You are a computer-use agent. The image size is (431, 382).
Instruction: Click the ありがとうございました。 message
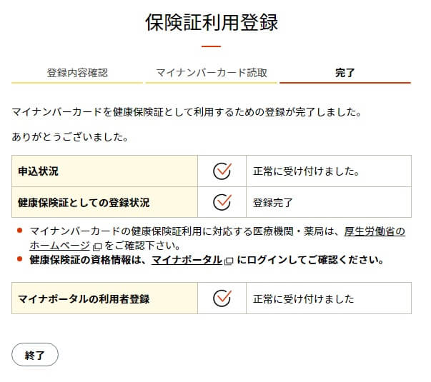(70, 135)
